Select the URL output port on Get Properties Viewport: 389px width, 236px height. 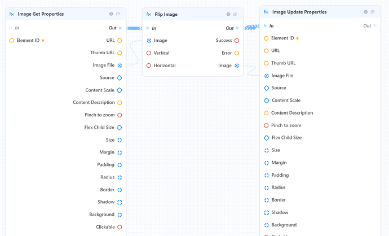pyautogui.click(x=120, y=40)
